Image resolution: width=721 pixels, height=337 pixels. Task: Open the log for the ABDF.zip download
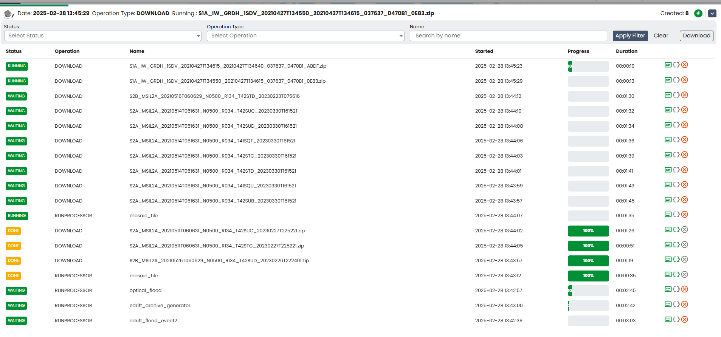click(x=668, y=65)
